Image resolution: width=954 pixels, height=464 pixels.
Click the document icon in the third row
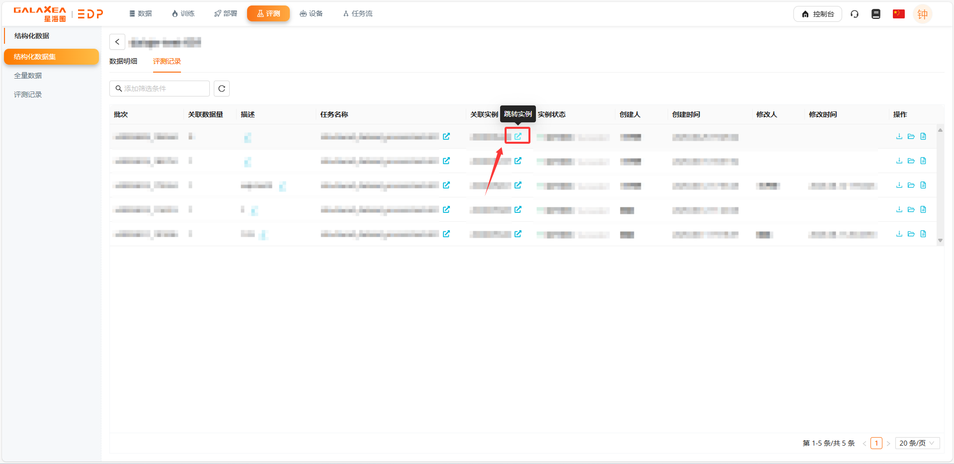[x=923, y=185]
